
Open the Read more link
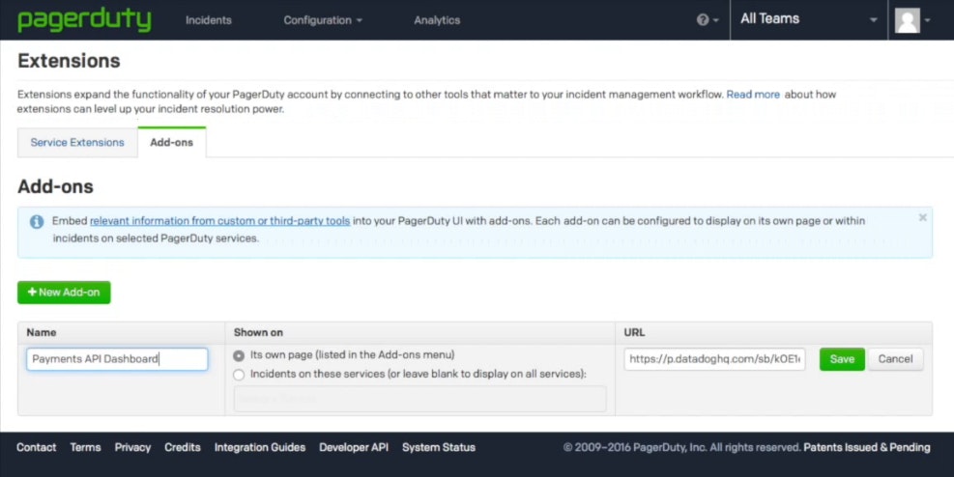753,95
